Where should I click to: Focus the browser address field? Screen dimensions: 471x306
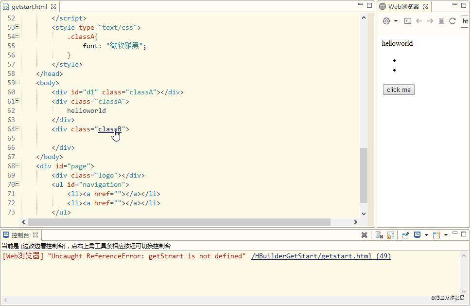465,21
